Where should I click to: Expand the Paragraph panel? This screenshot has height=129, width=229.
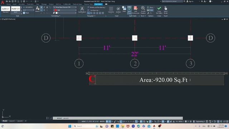pyautogui.click(x=91, y=16)
